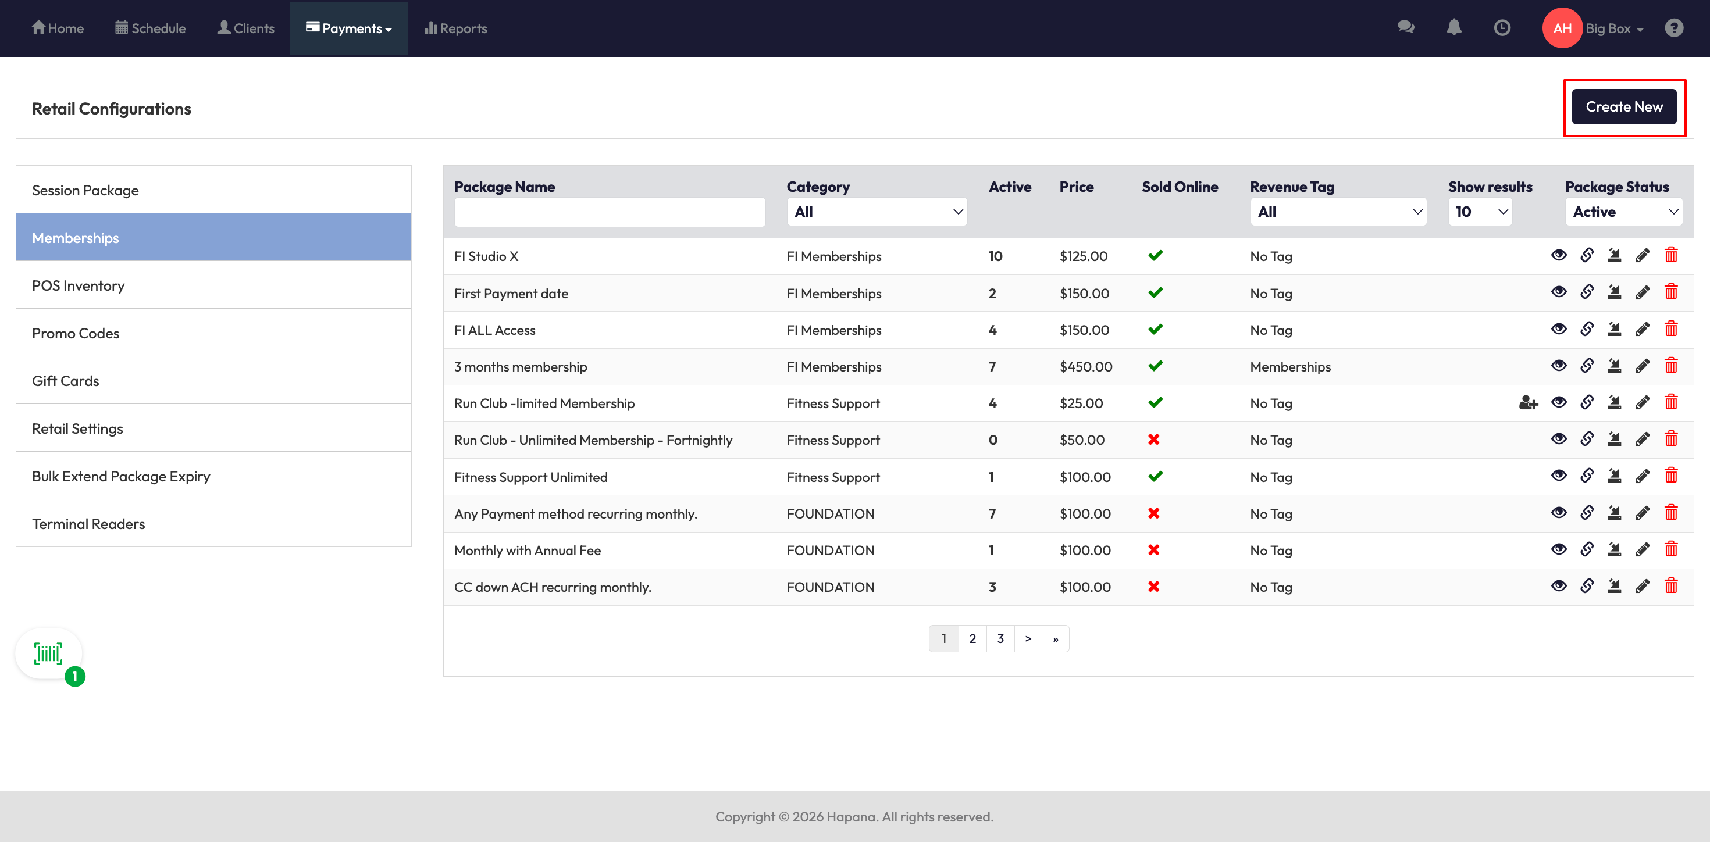Open the Payments menu in navbar
Image resolution: width=1710 pixels, height=843 pixels.
[x=349, y=28]
